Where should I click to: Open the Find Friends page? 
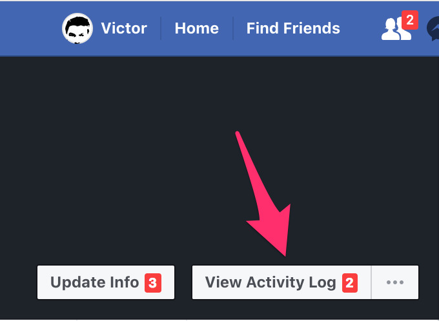293,28
